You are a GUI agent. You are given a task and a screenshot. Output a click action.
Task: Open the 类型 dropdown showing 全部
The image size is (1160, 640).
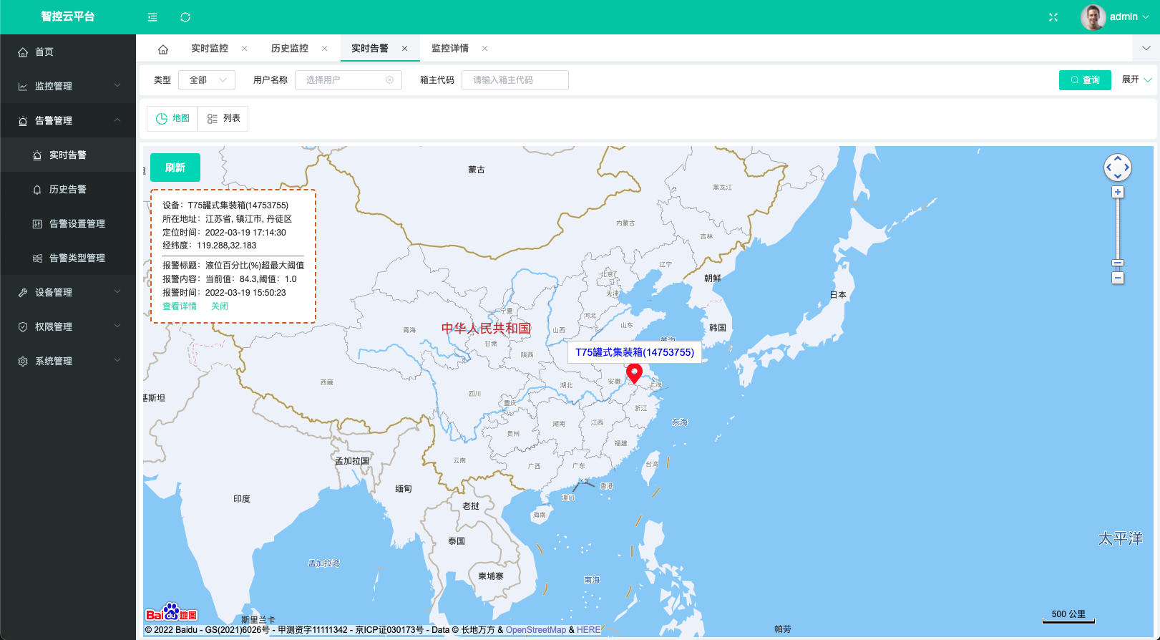pos(206,80)
